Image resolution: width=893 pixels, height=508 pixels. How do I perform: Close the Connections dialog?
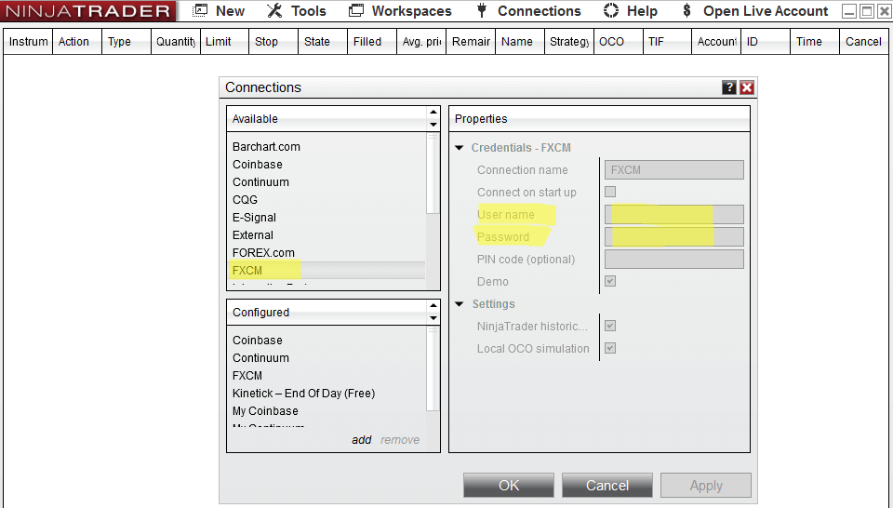click(x=747, y=87)
